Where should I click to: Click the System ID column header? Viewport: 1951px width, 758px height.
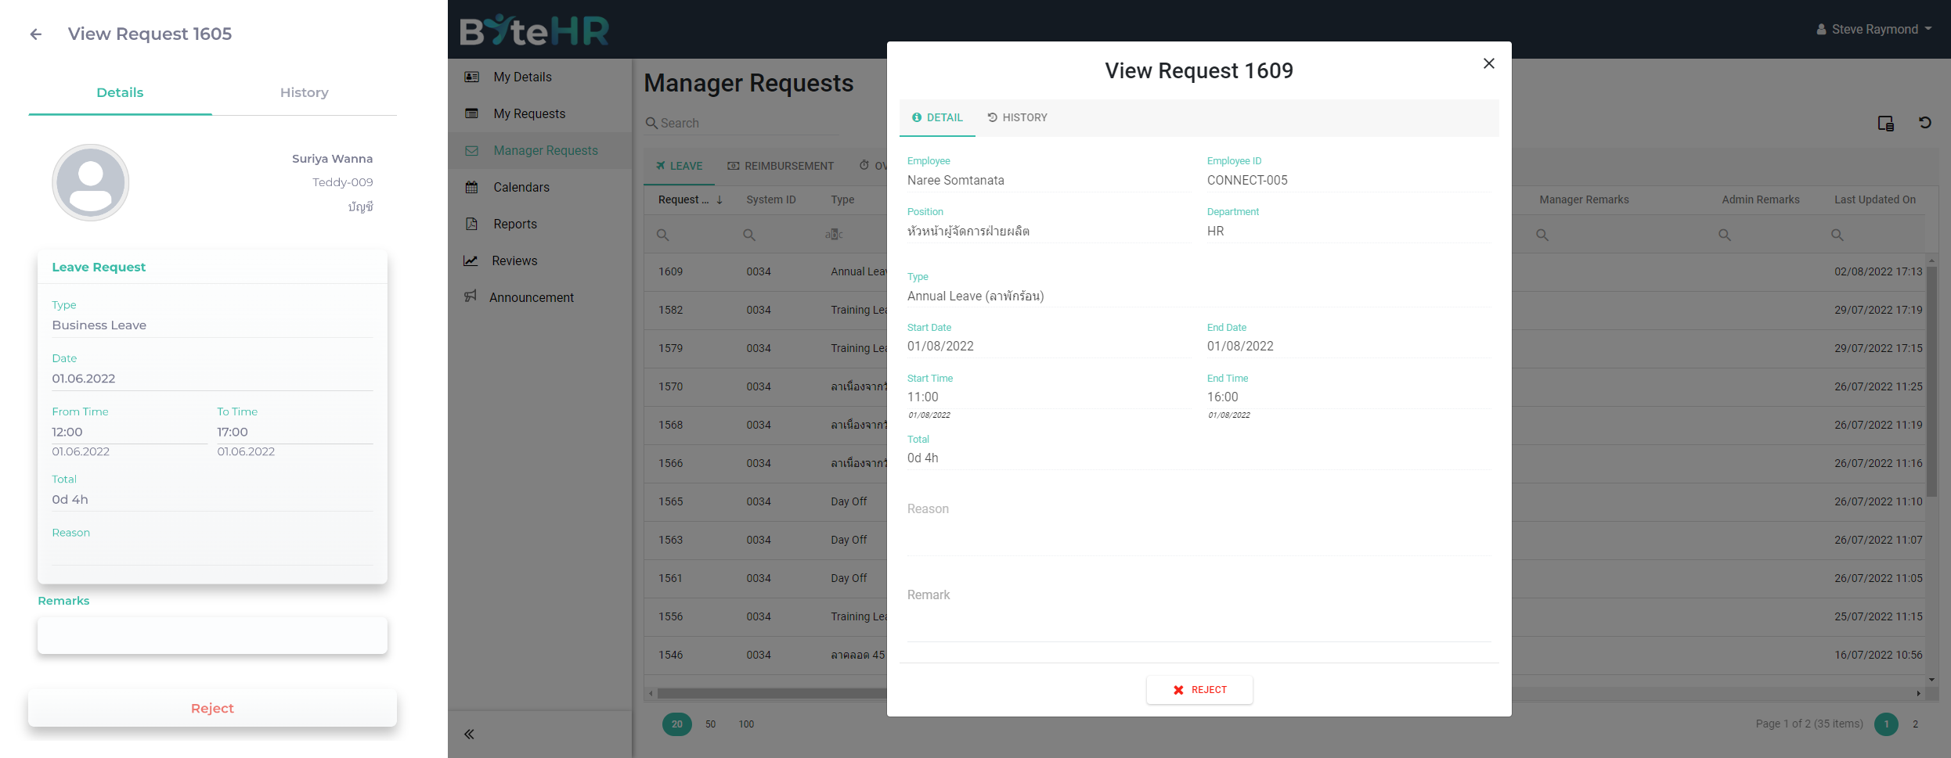tap(770, 199)
